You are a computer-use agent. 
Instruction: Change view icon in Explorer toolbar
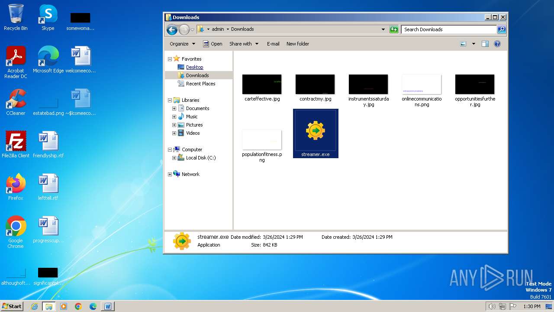click(x=463, y=44)
